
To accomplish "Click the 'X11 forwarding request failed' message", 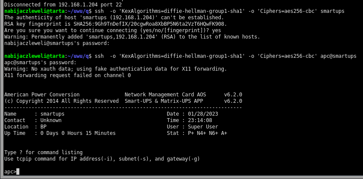I will pos(68,75).
